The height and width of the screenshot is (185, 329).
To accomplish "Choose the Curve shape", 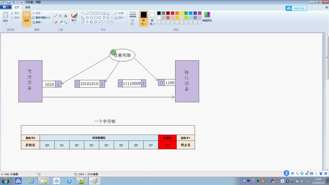I will click(x=87, y=14).
